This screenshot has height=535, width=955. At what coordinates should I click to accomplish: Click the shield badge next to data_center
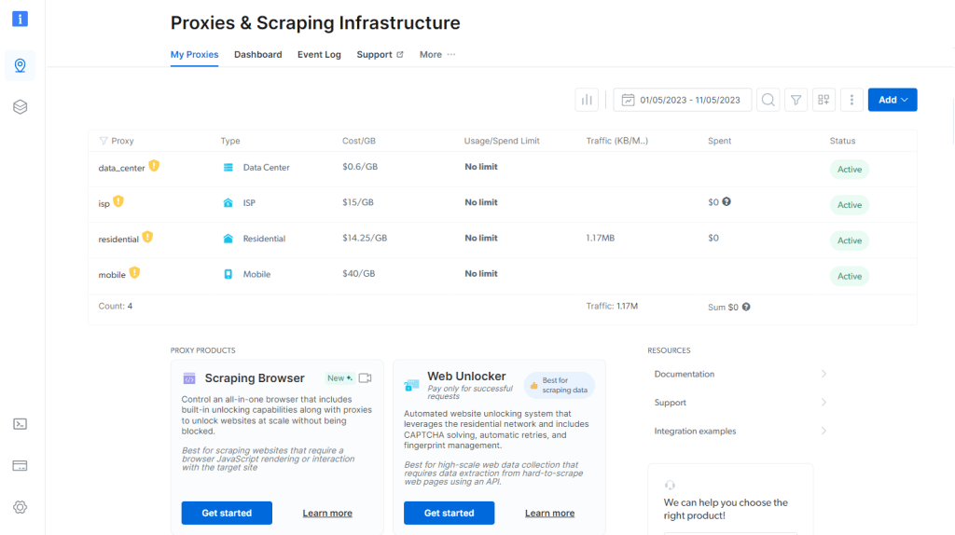coord(154,166)
